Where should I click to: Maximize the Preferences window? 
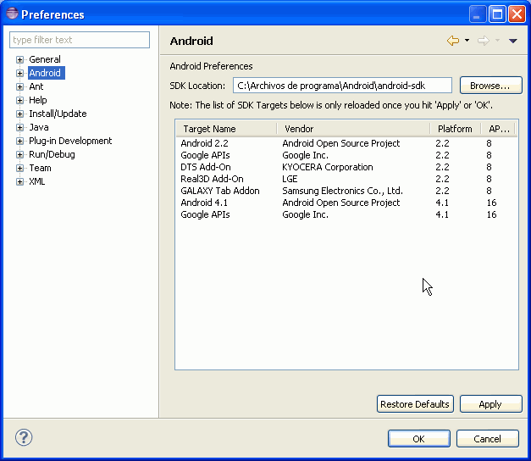point(497,14)
